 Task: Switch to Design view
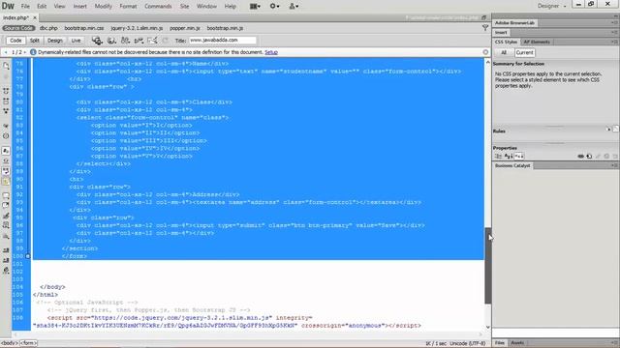[55, 41]
